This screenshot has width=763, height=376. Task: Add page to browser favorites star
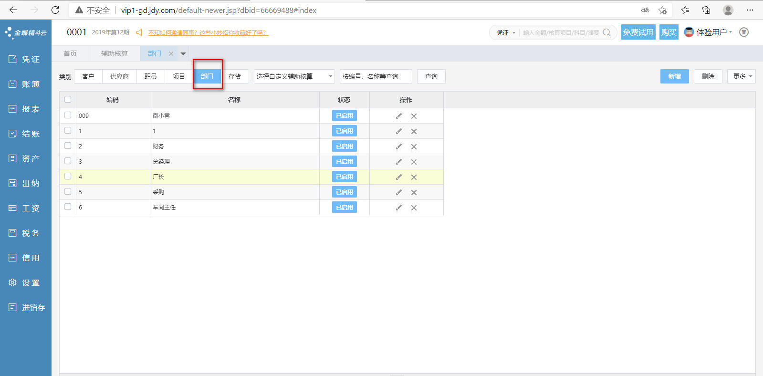click(662, 10)
